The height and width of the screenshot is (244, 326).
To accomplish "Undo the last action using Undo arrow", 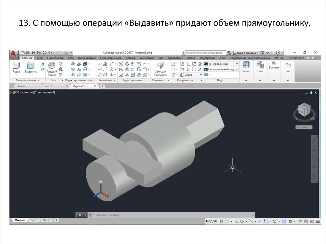I will (50, 52).
